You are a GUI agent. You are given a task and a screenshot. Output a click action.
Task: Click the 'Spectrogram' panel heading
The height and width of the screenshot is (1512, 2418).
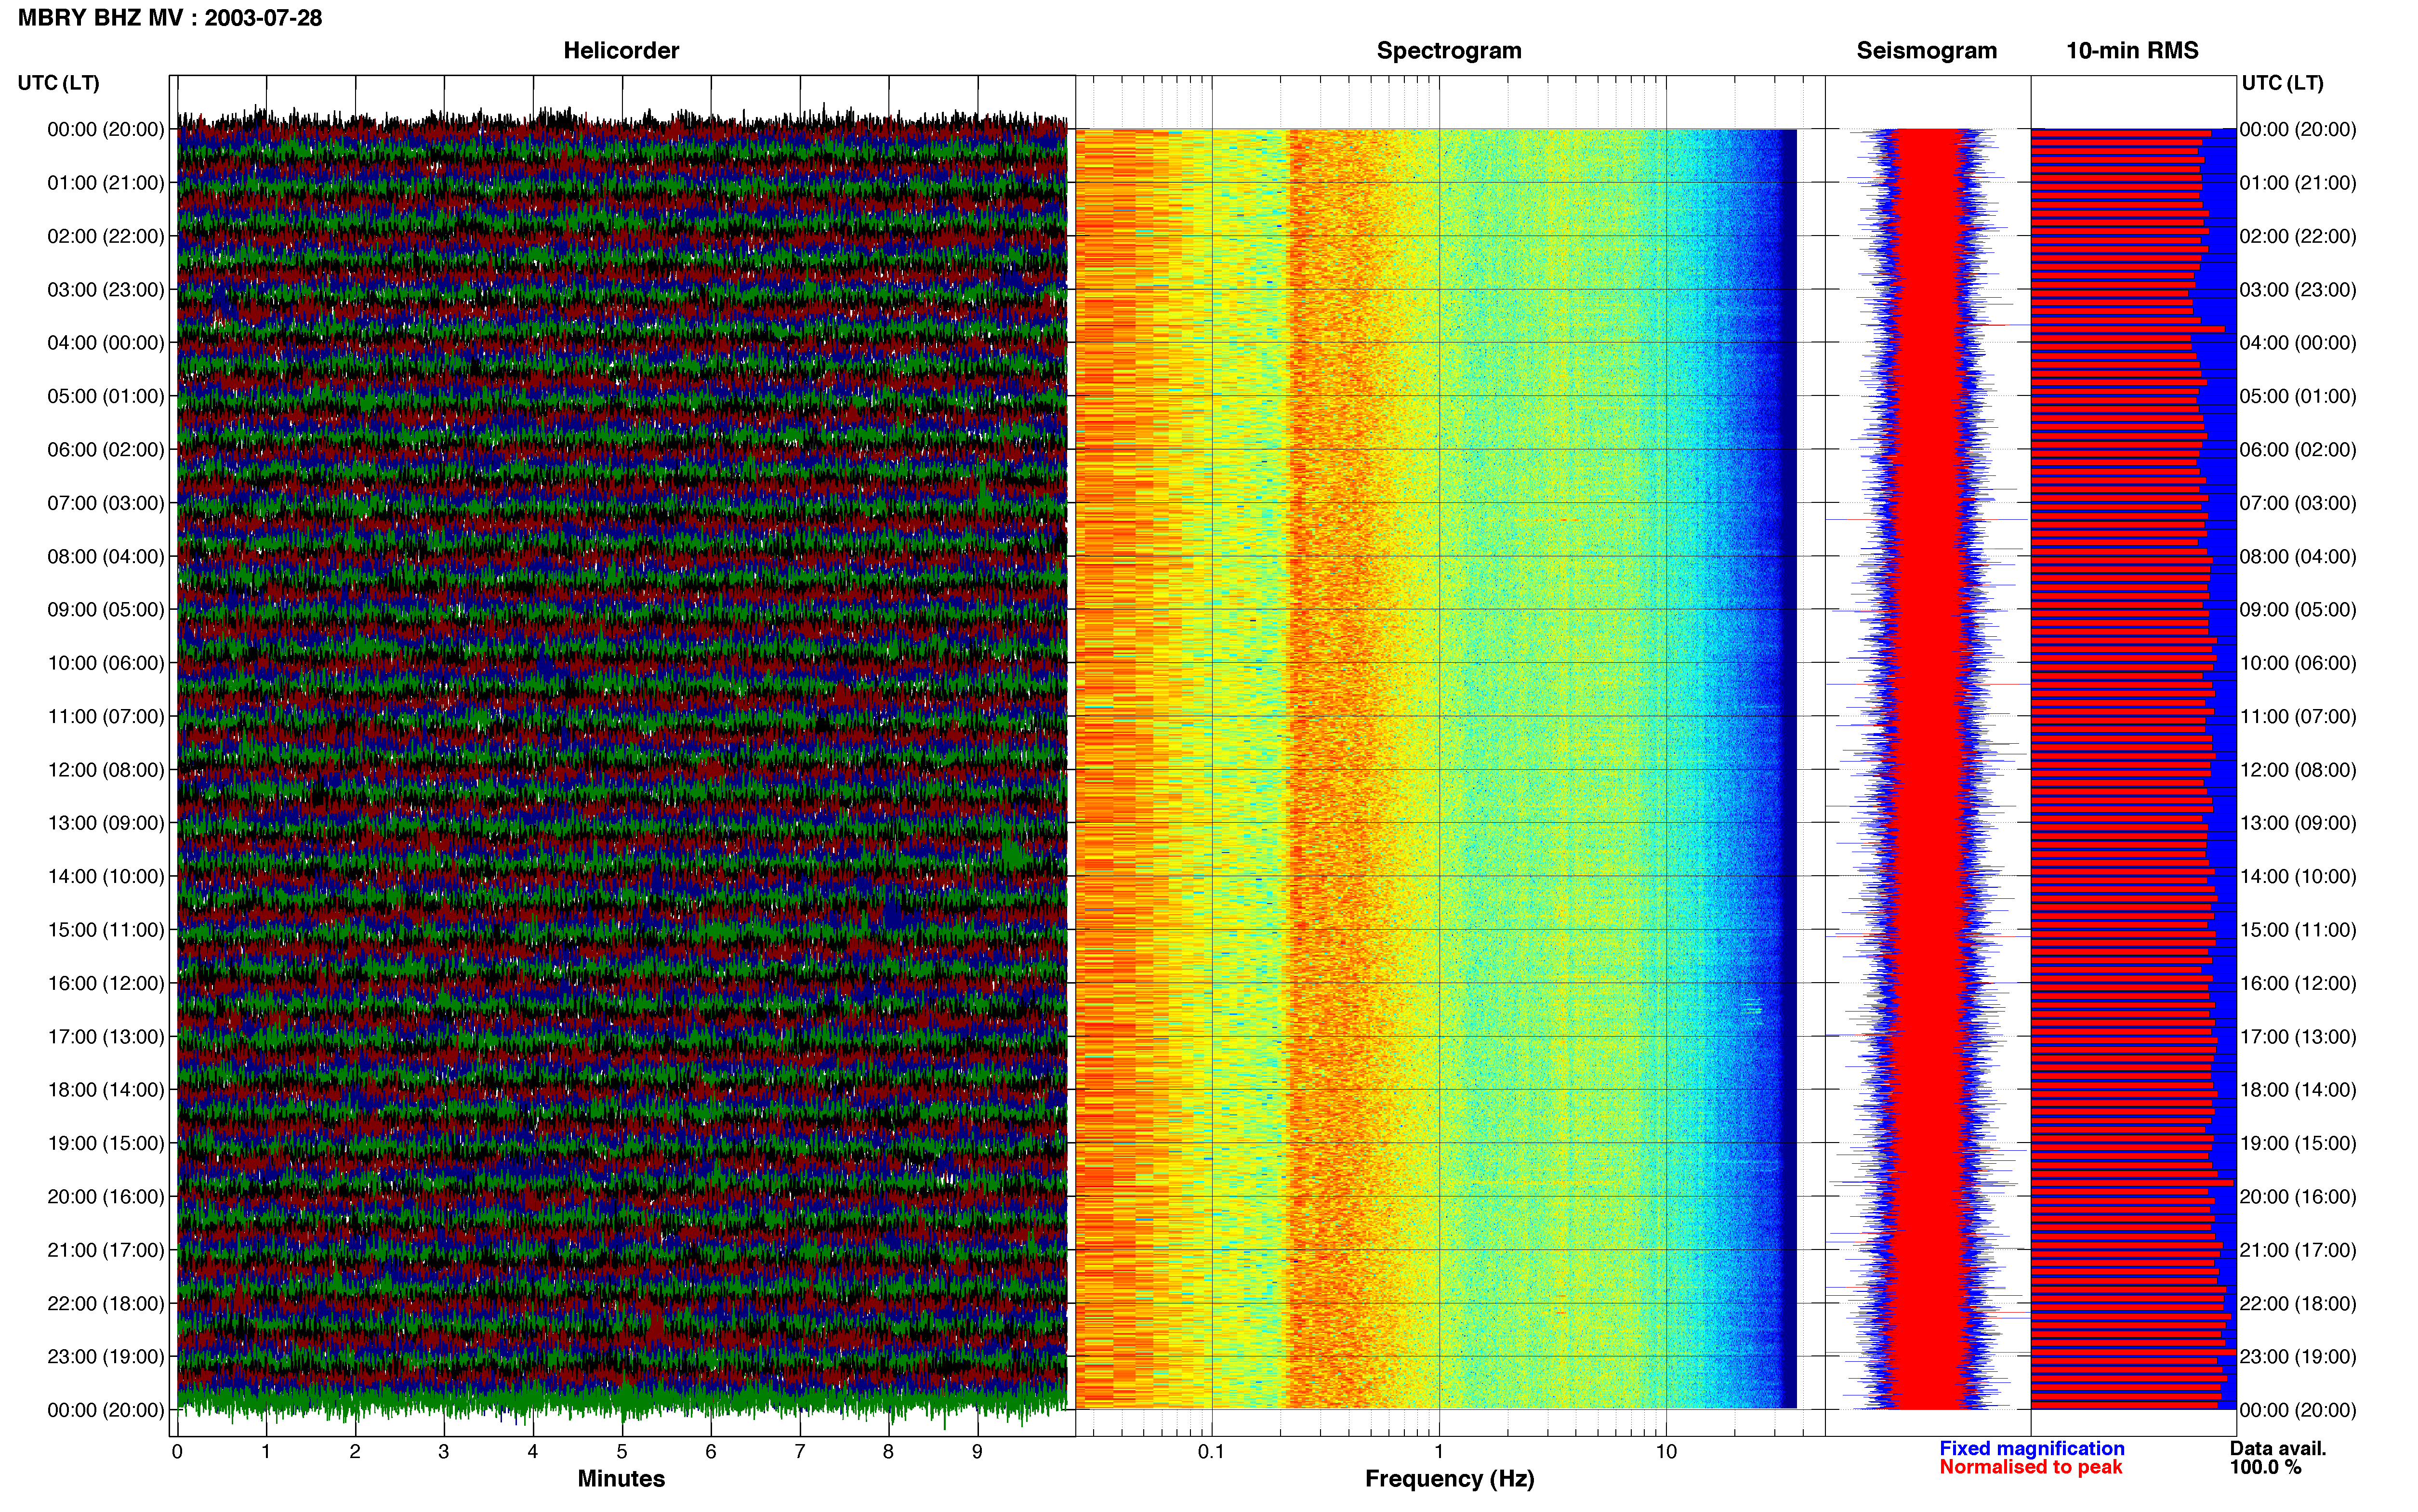[1449, 50]
